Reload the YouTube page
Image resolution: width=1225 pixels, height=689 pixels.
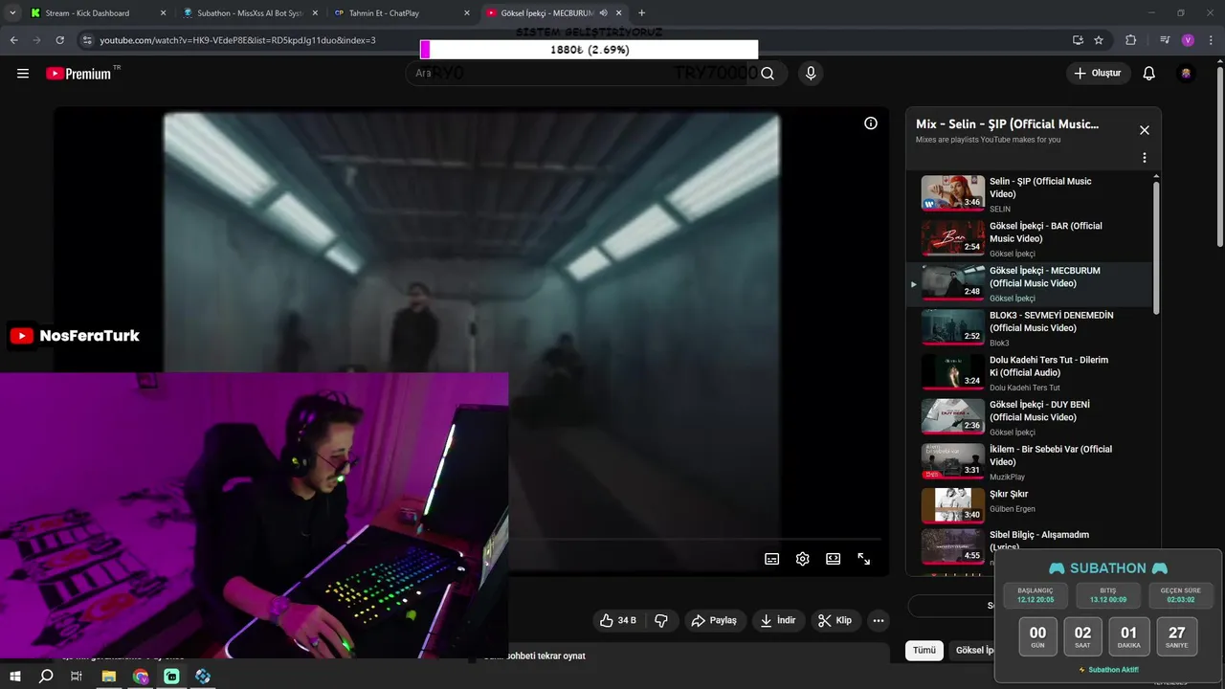coord(60,40)
